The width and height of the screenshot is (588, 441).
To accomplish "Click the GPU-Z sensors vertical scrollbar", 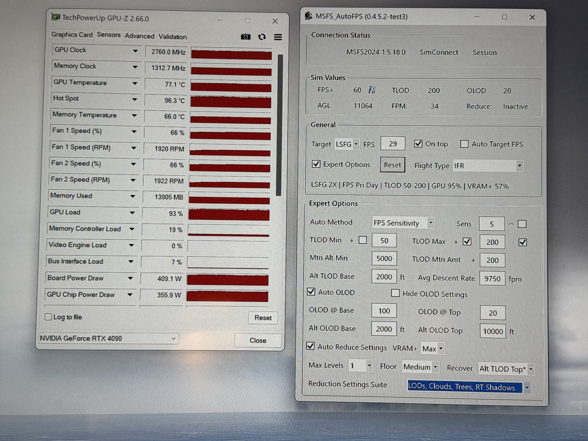I will [279, 125].
